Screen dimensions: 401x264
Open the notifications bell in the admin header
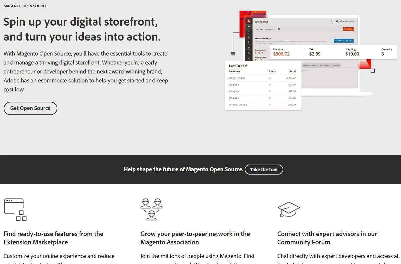coord(337,21)
